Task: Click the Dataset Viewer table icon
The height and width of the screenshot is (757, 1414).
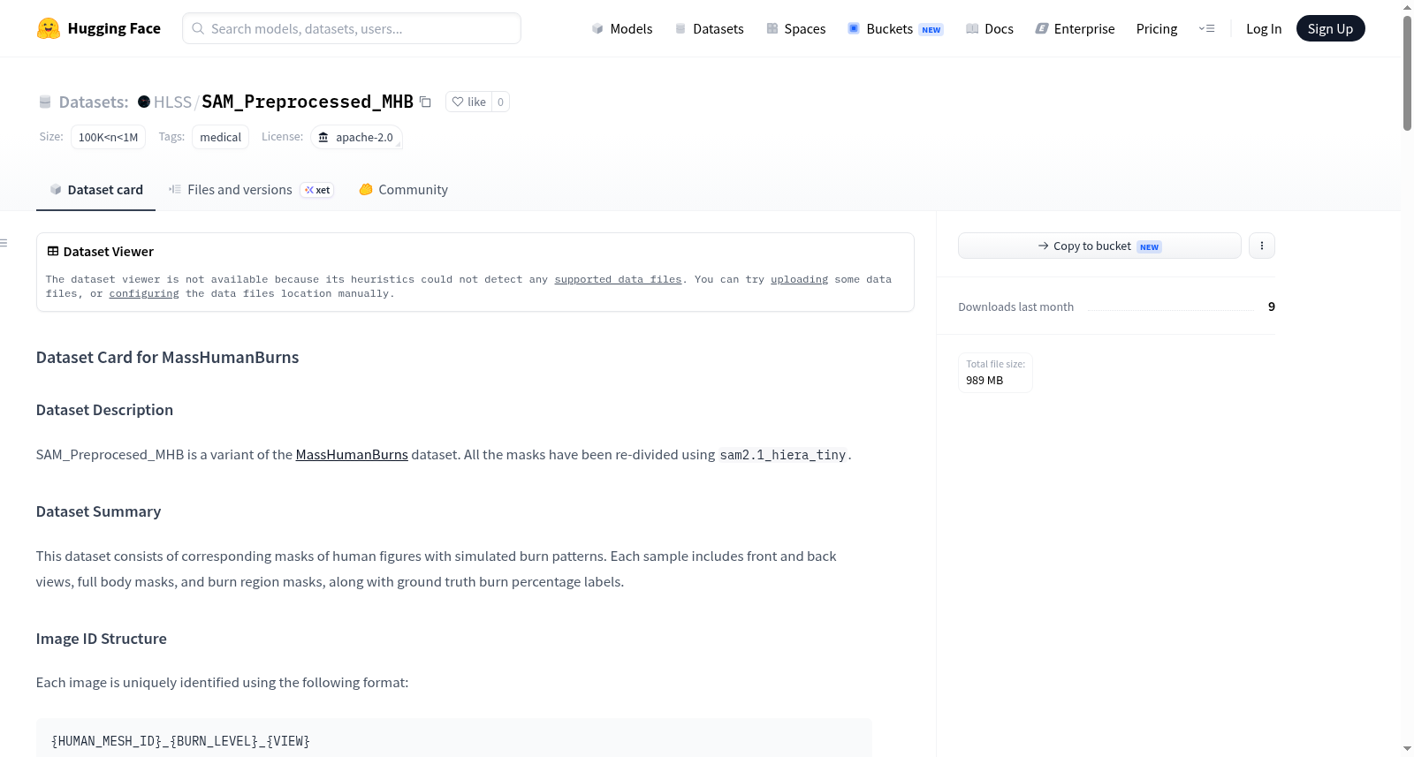Action: [53, 252]
